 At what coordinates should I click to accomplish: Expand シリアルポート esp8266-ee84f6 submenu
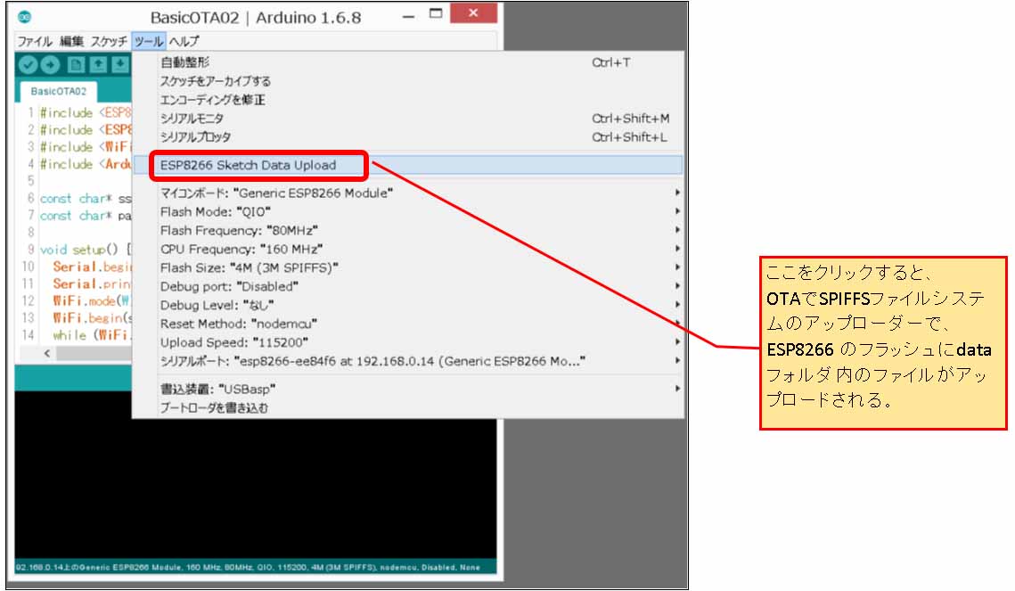408,361
